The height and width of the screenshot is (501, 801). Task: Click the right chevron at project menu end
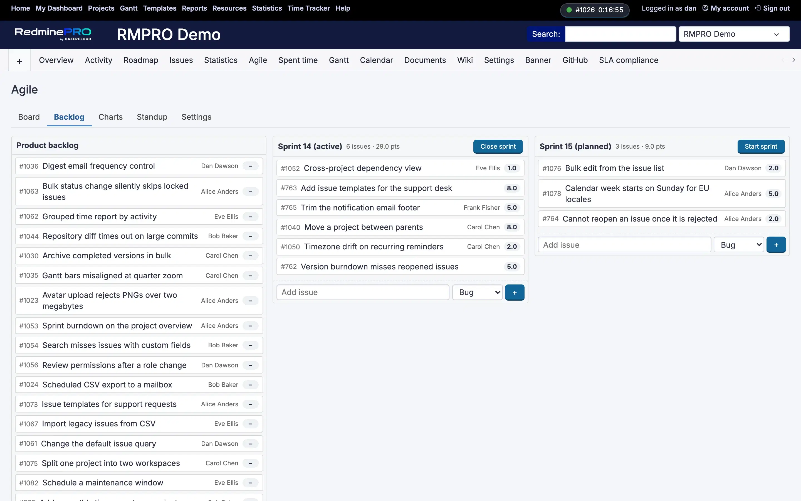coord(793,60)
